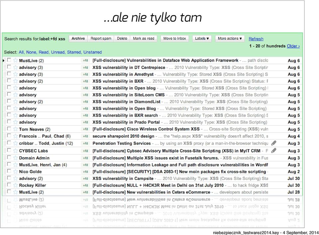Screen dimensions: 319x235
Task: Go to Older results page
Action: [293, 46]
